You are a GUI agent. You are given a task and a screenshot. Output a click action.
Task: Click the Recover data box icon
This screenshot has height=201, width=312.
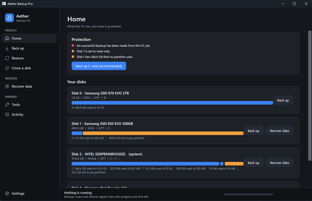point(7,86)
